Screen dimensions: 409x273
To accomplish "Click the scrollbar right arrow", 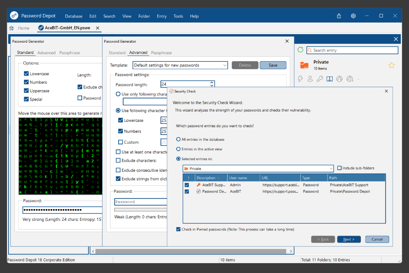I will (291, 251).
